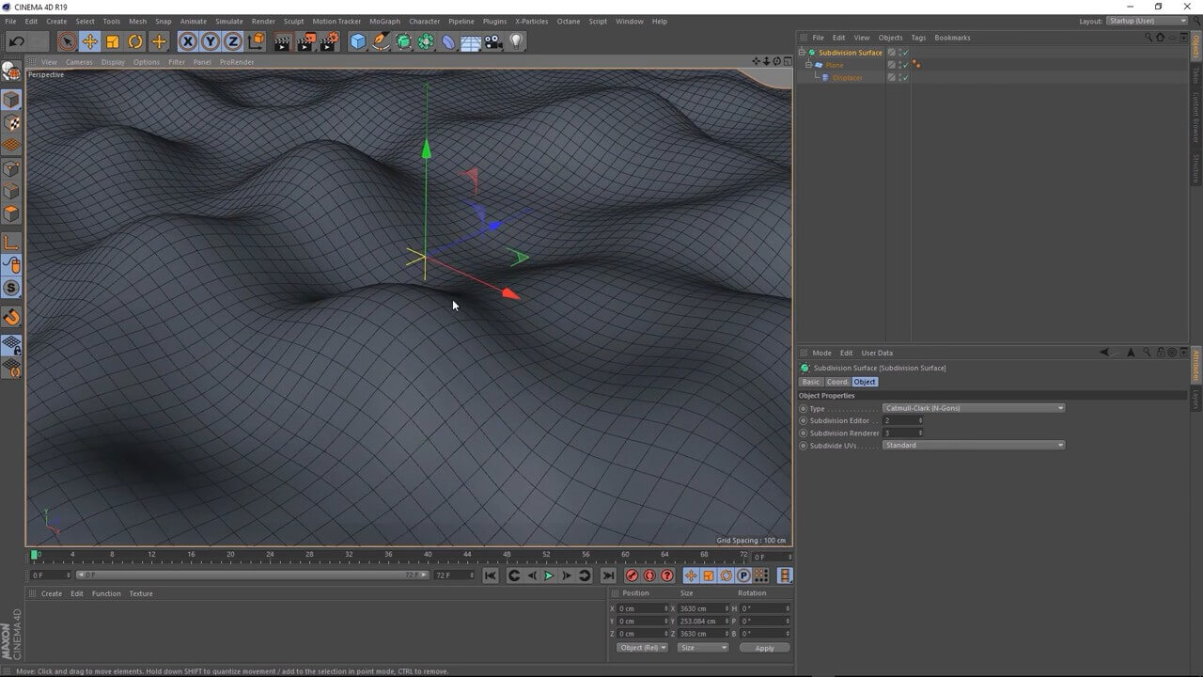Click the Subdivision Editor value field
Viewport: 1203px width, 677px height.
pyautogui.click(x=900, y=420)
